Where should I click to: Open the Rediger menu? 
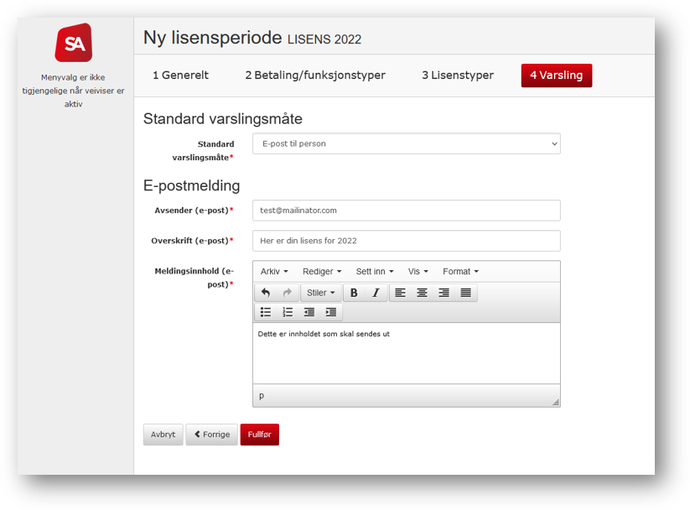click(322, 271)
